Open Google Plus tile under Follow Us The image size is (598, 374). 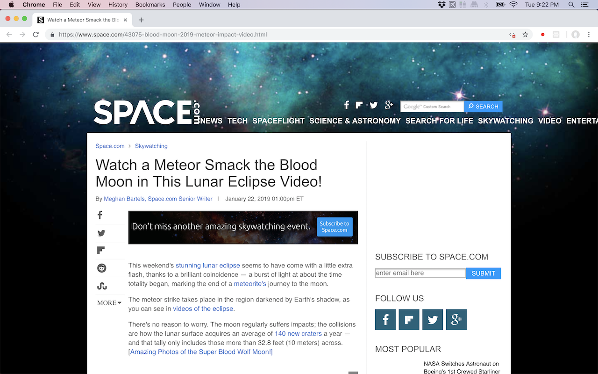(x=456, y=320)
